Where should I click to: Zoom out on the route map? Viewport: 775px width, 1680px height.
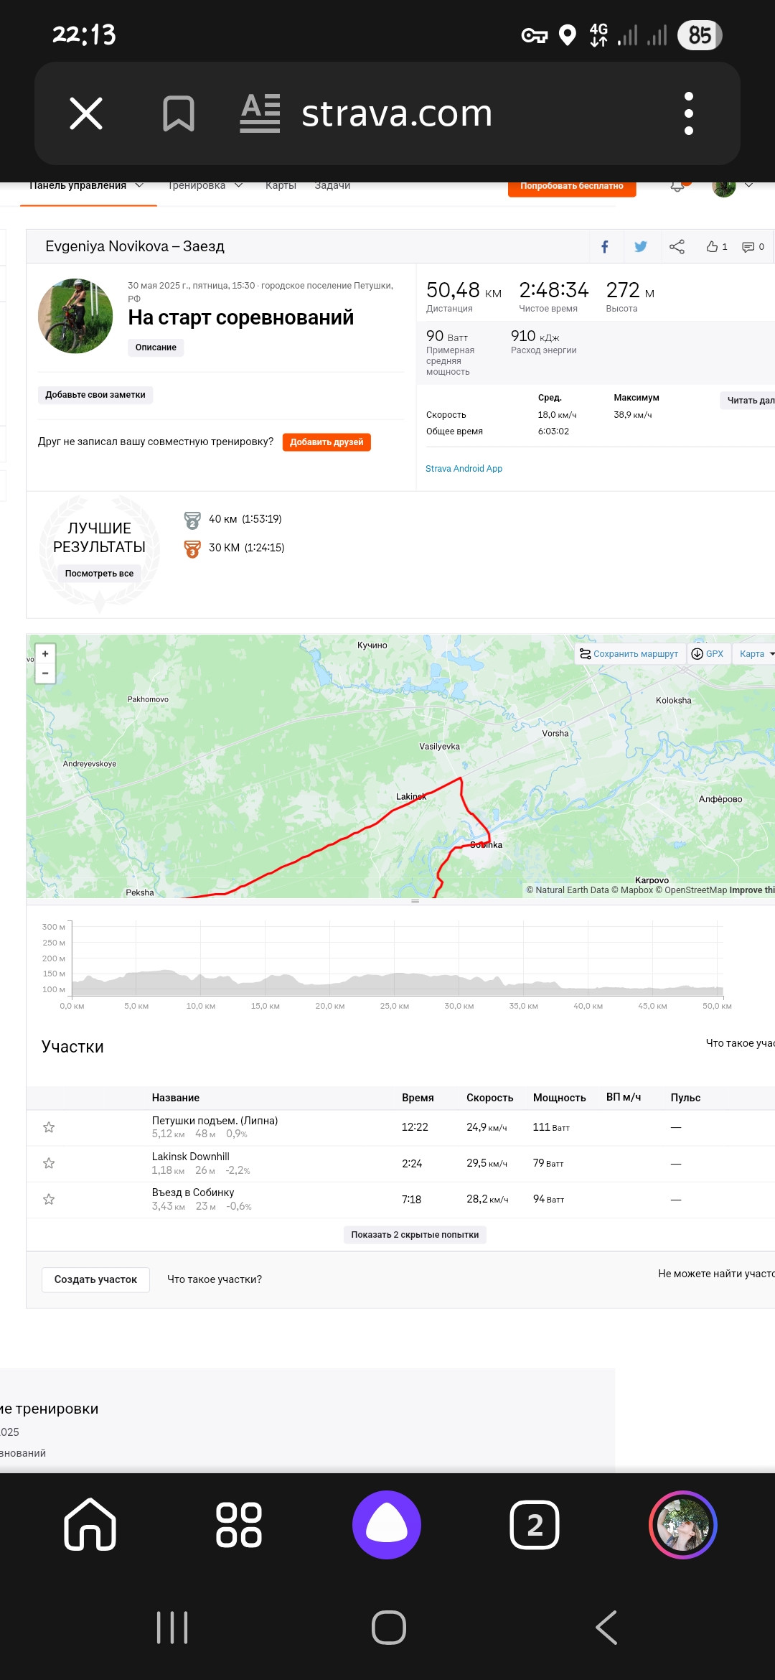click(45, 673)
